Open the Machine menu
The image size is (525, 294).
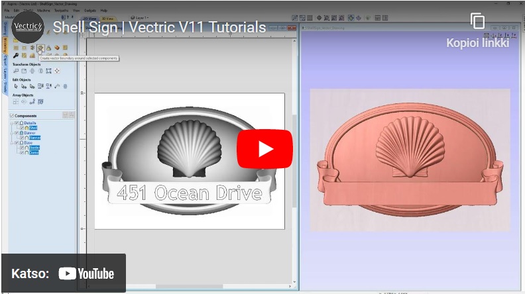44,11
